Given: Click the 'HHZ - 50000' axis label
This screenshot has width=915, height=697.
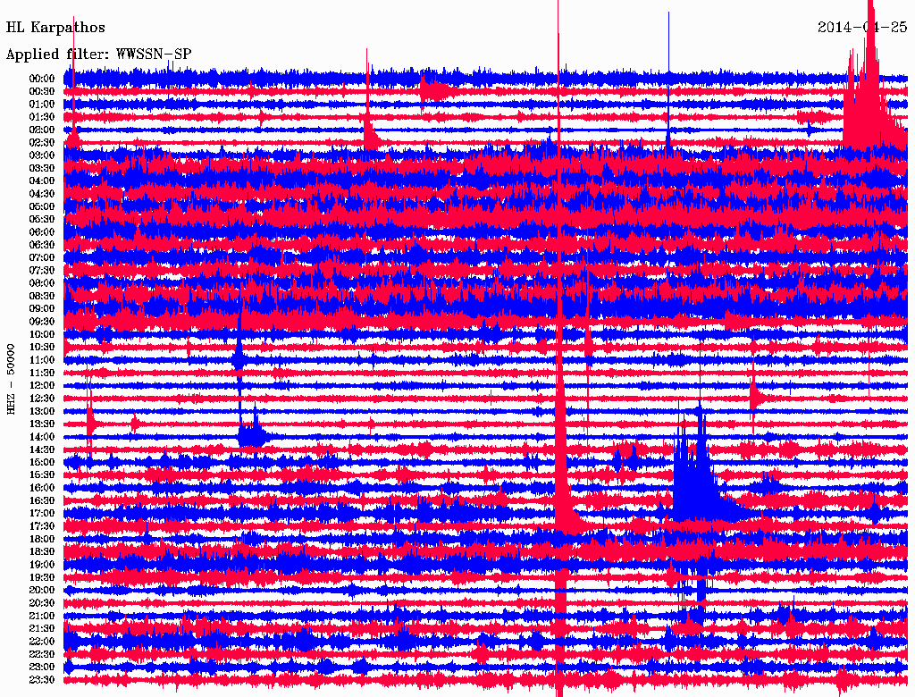Looking at the screenshot, I should pyautogui.click(x=11, y=379).
